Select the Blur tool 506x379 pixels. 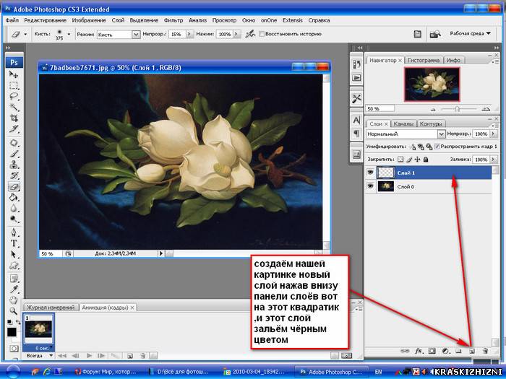click(x=14, y=208)
